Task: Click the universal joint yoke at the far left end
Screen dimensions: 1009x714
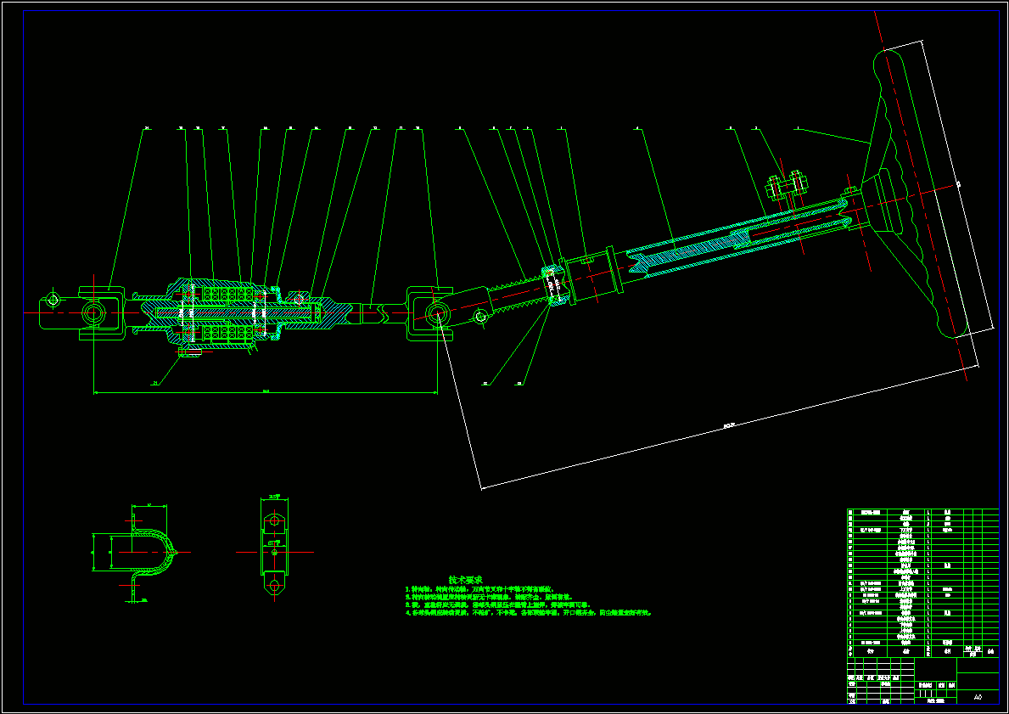Action: tap(82, 313)
